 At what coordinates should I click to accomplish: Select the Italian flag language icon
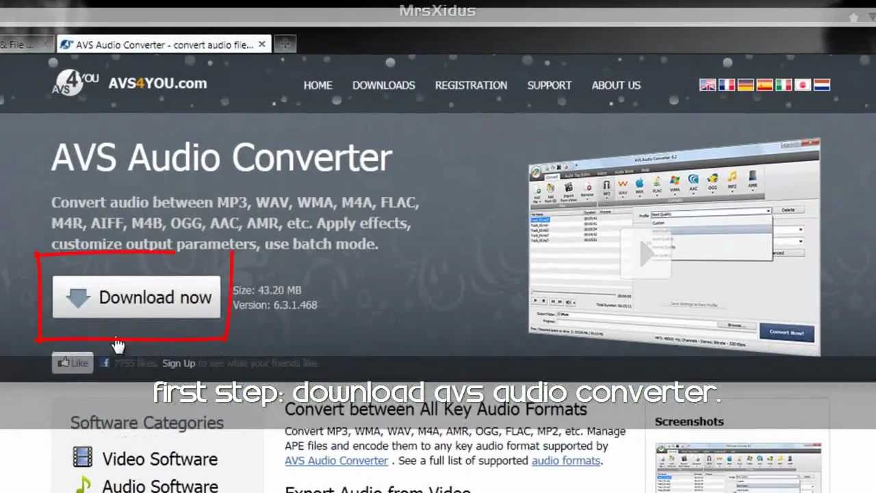[x=784, y=85]
